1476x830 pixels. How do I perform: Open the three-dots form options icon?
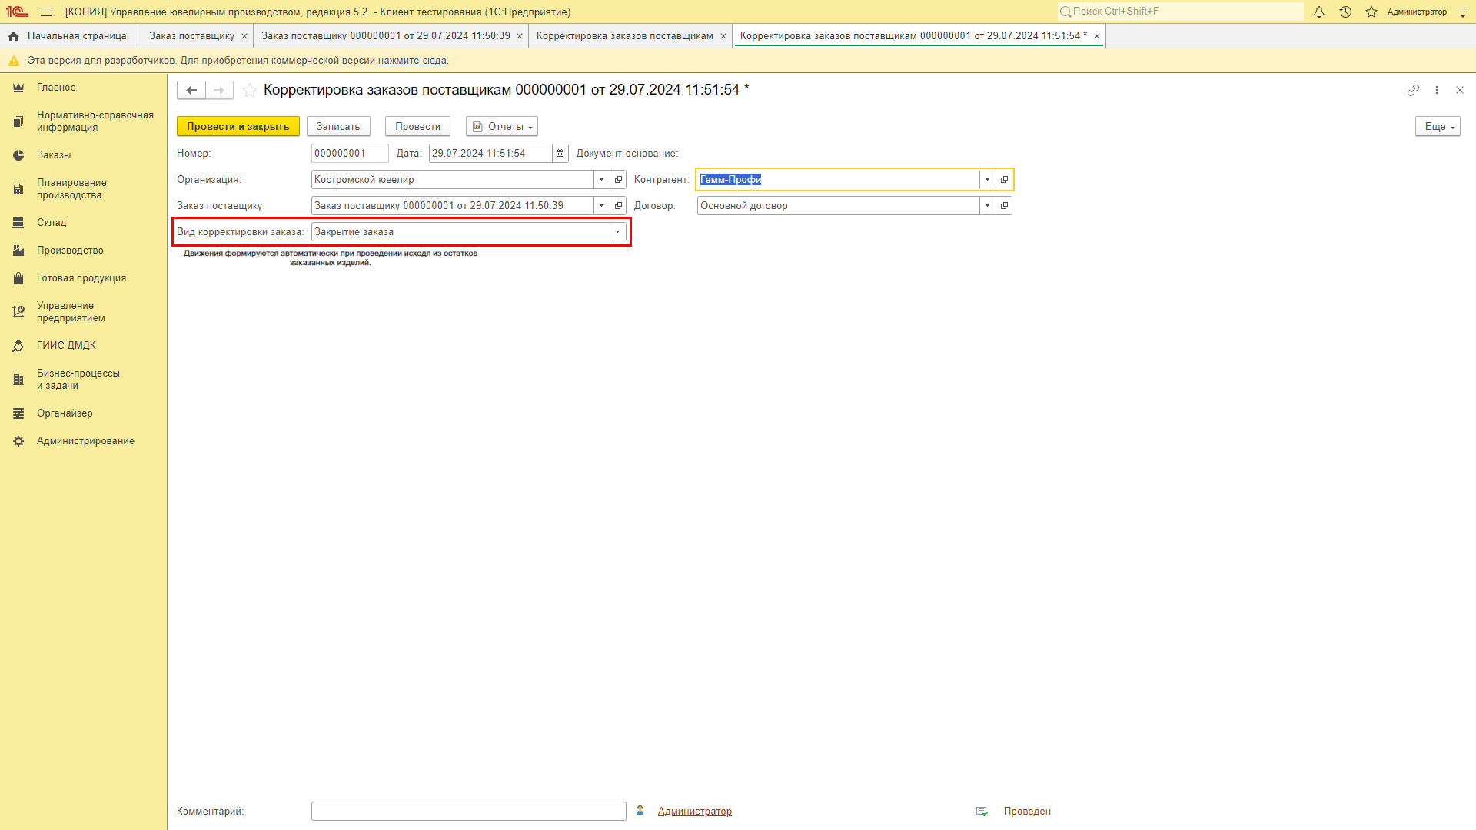coord(1437,90)
